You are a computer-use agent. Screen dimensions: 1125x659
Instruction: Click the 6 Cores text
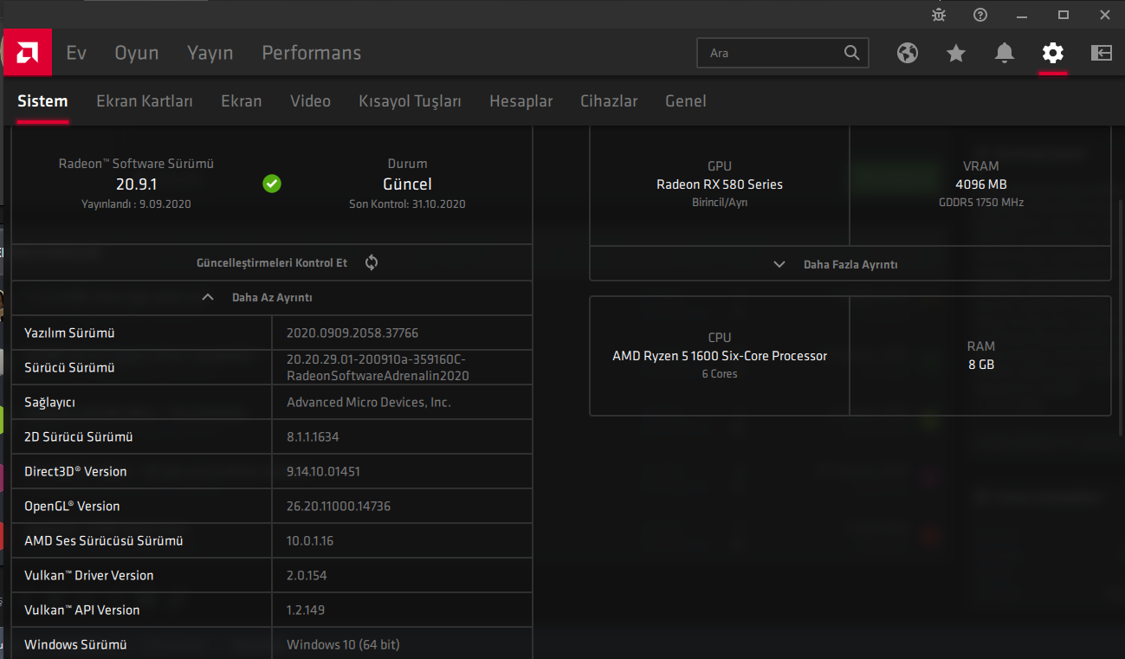[x=720, y=374]
